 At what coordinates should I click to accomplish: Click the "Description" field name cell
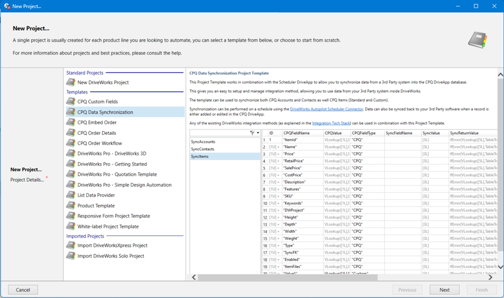click(x=302, y=182)
